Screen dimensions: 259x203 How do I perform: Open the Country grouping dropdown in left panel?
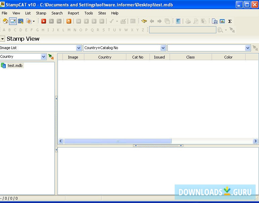43,57
